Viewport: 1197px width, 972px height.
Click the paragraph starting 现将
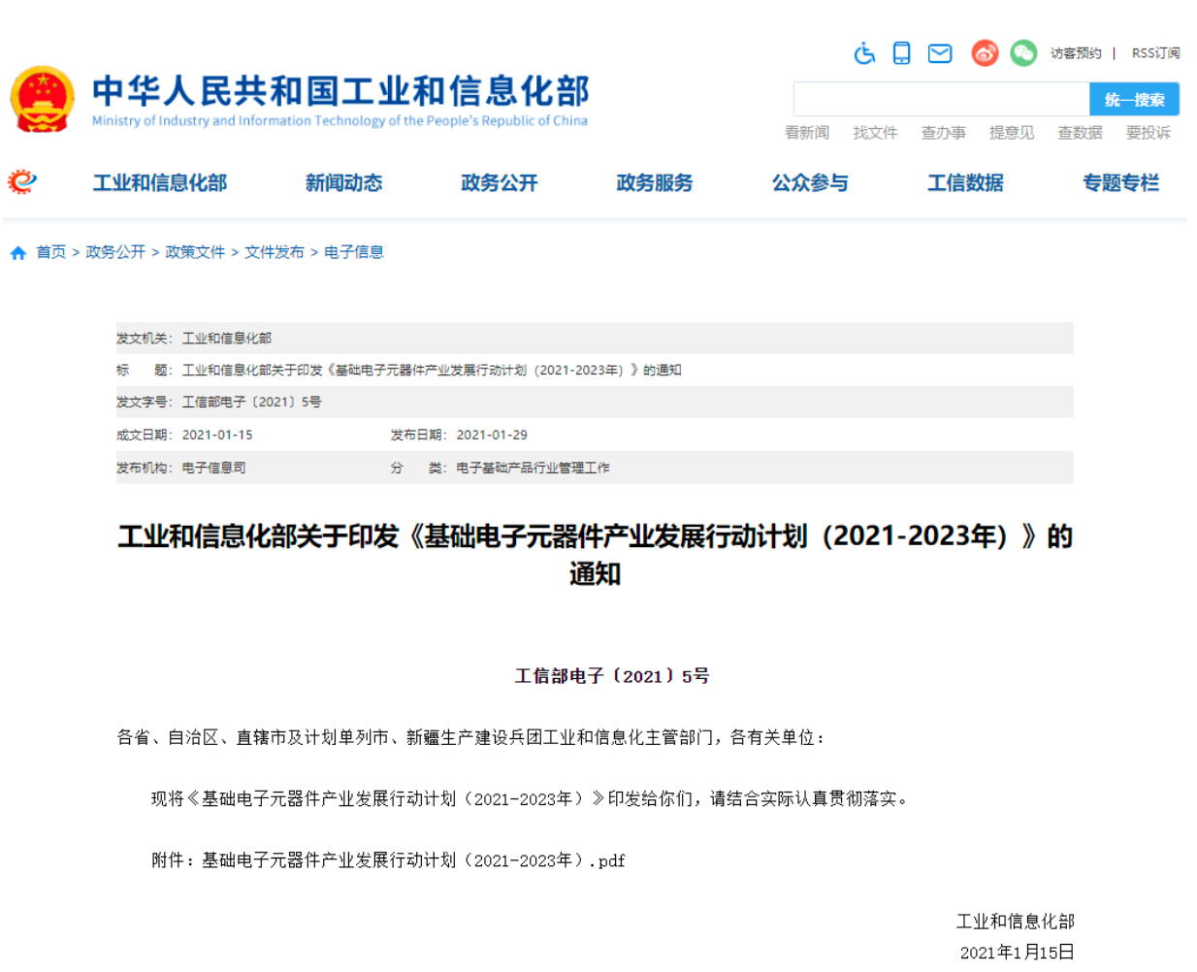pos(530,799)
